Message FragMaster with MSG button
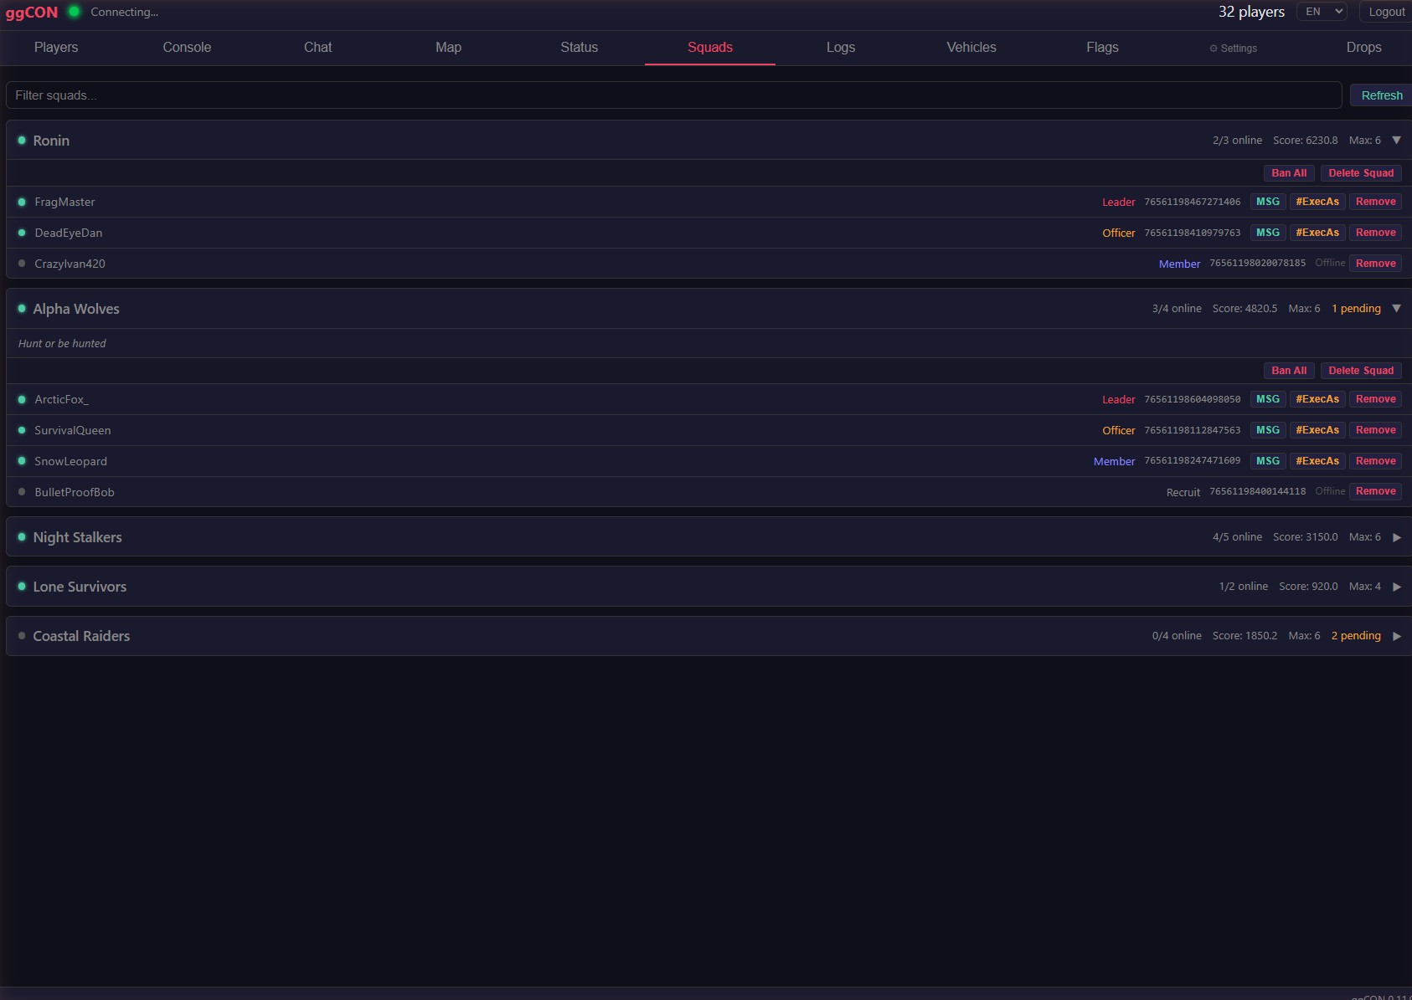1412x1000 pixels. pos(1268,202)
